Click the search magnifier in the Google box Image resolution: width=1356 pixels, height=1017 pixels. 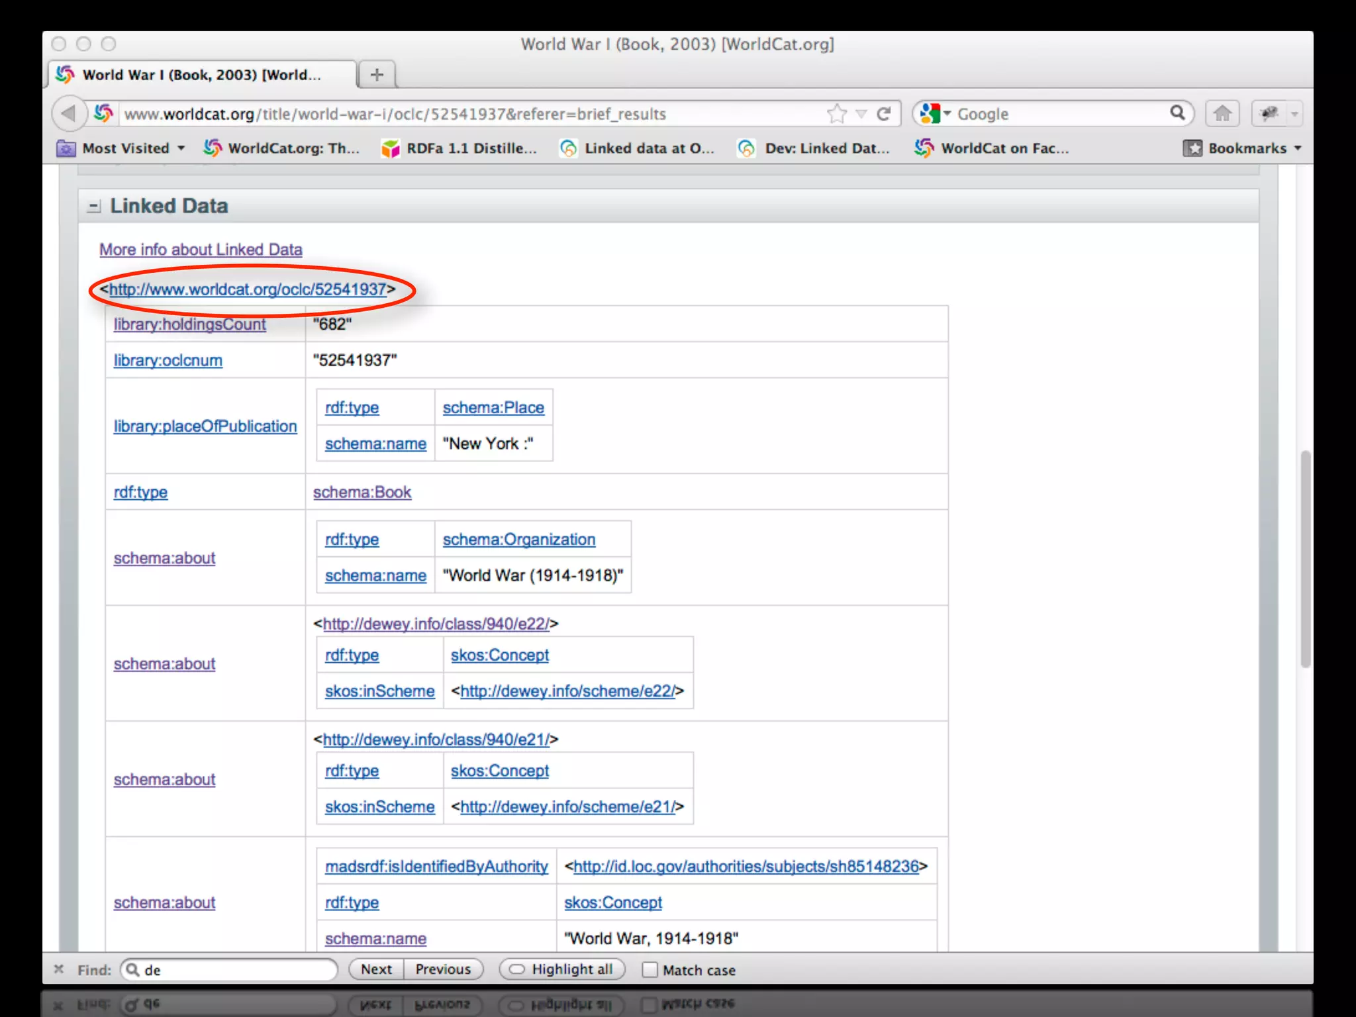pyautogui.click(x=1177, y=113)
